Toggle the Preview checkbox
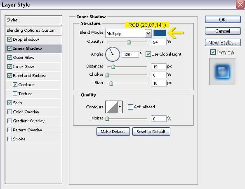This screenshot has width=245, height=189. tap(213, 52)
